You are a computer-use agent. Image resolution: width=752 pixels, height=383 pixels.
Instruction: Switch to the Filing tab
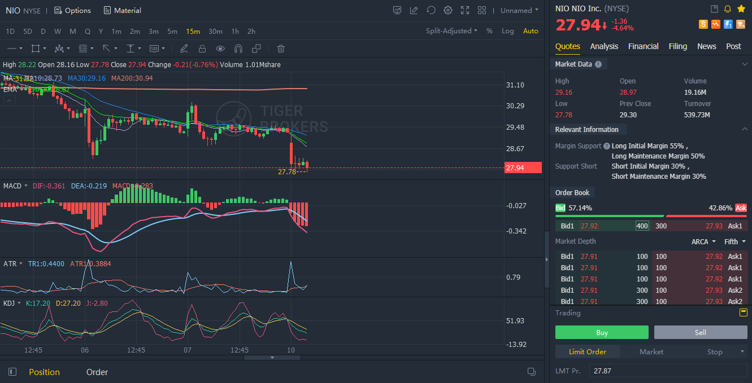click(678, 46)
